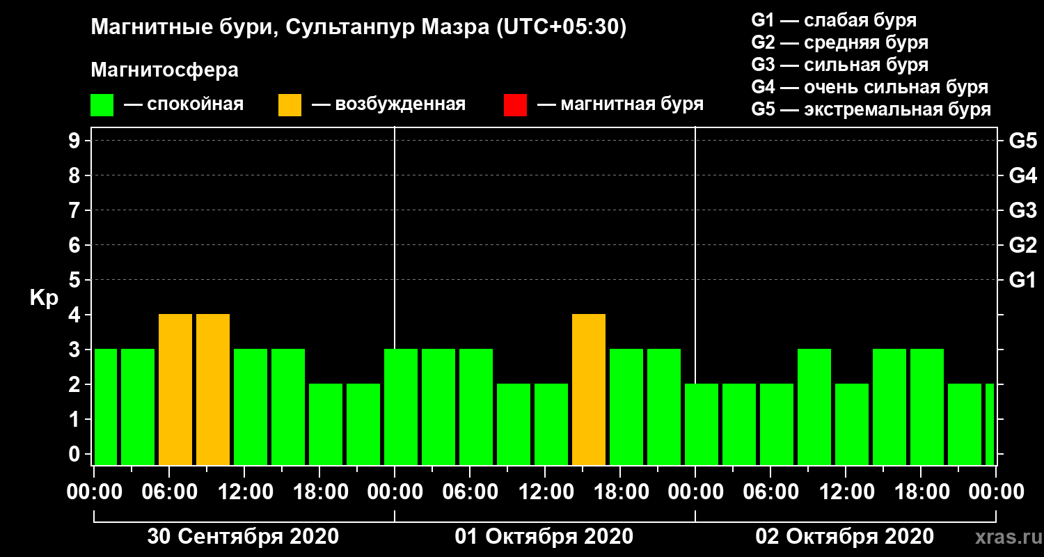Click the '02 Октября 2020' date label

click(845, 537)
